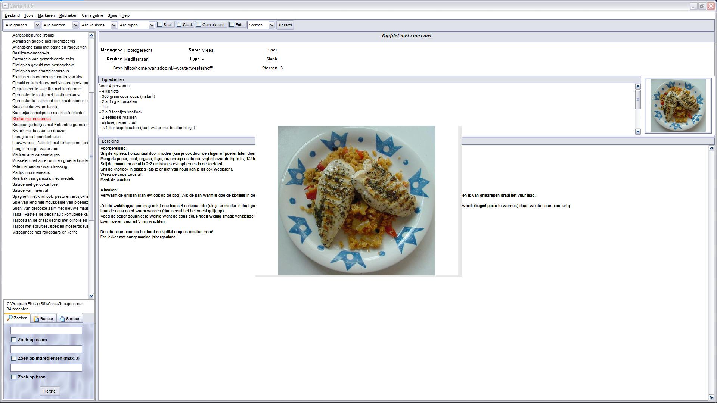This screenshot has width=717, height=403.
Task: Select recipe Lasagne met paddestoelen
Action: point(36,137)
